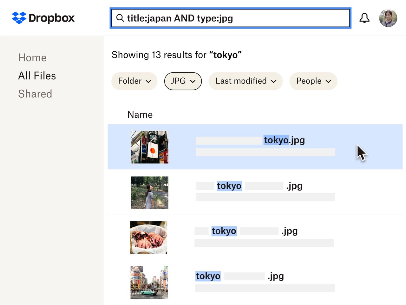
Task: Click the woman in park photo thumbnail
Action: tap(149, 193)
